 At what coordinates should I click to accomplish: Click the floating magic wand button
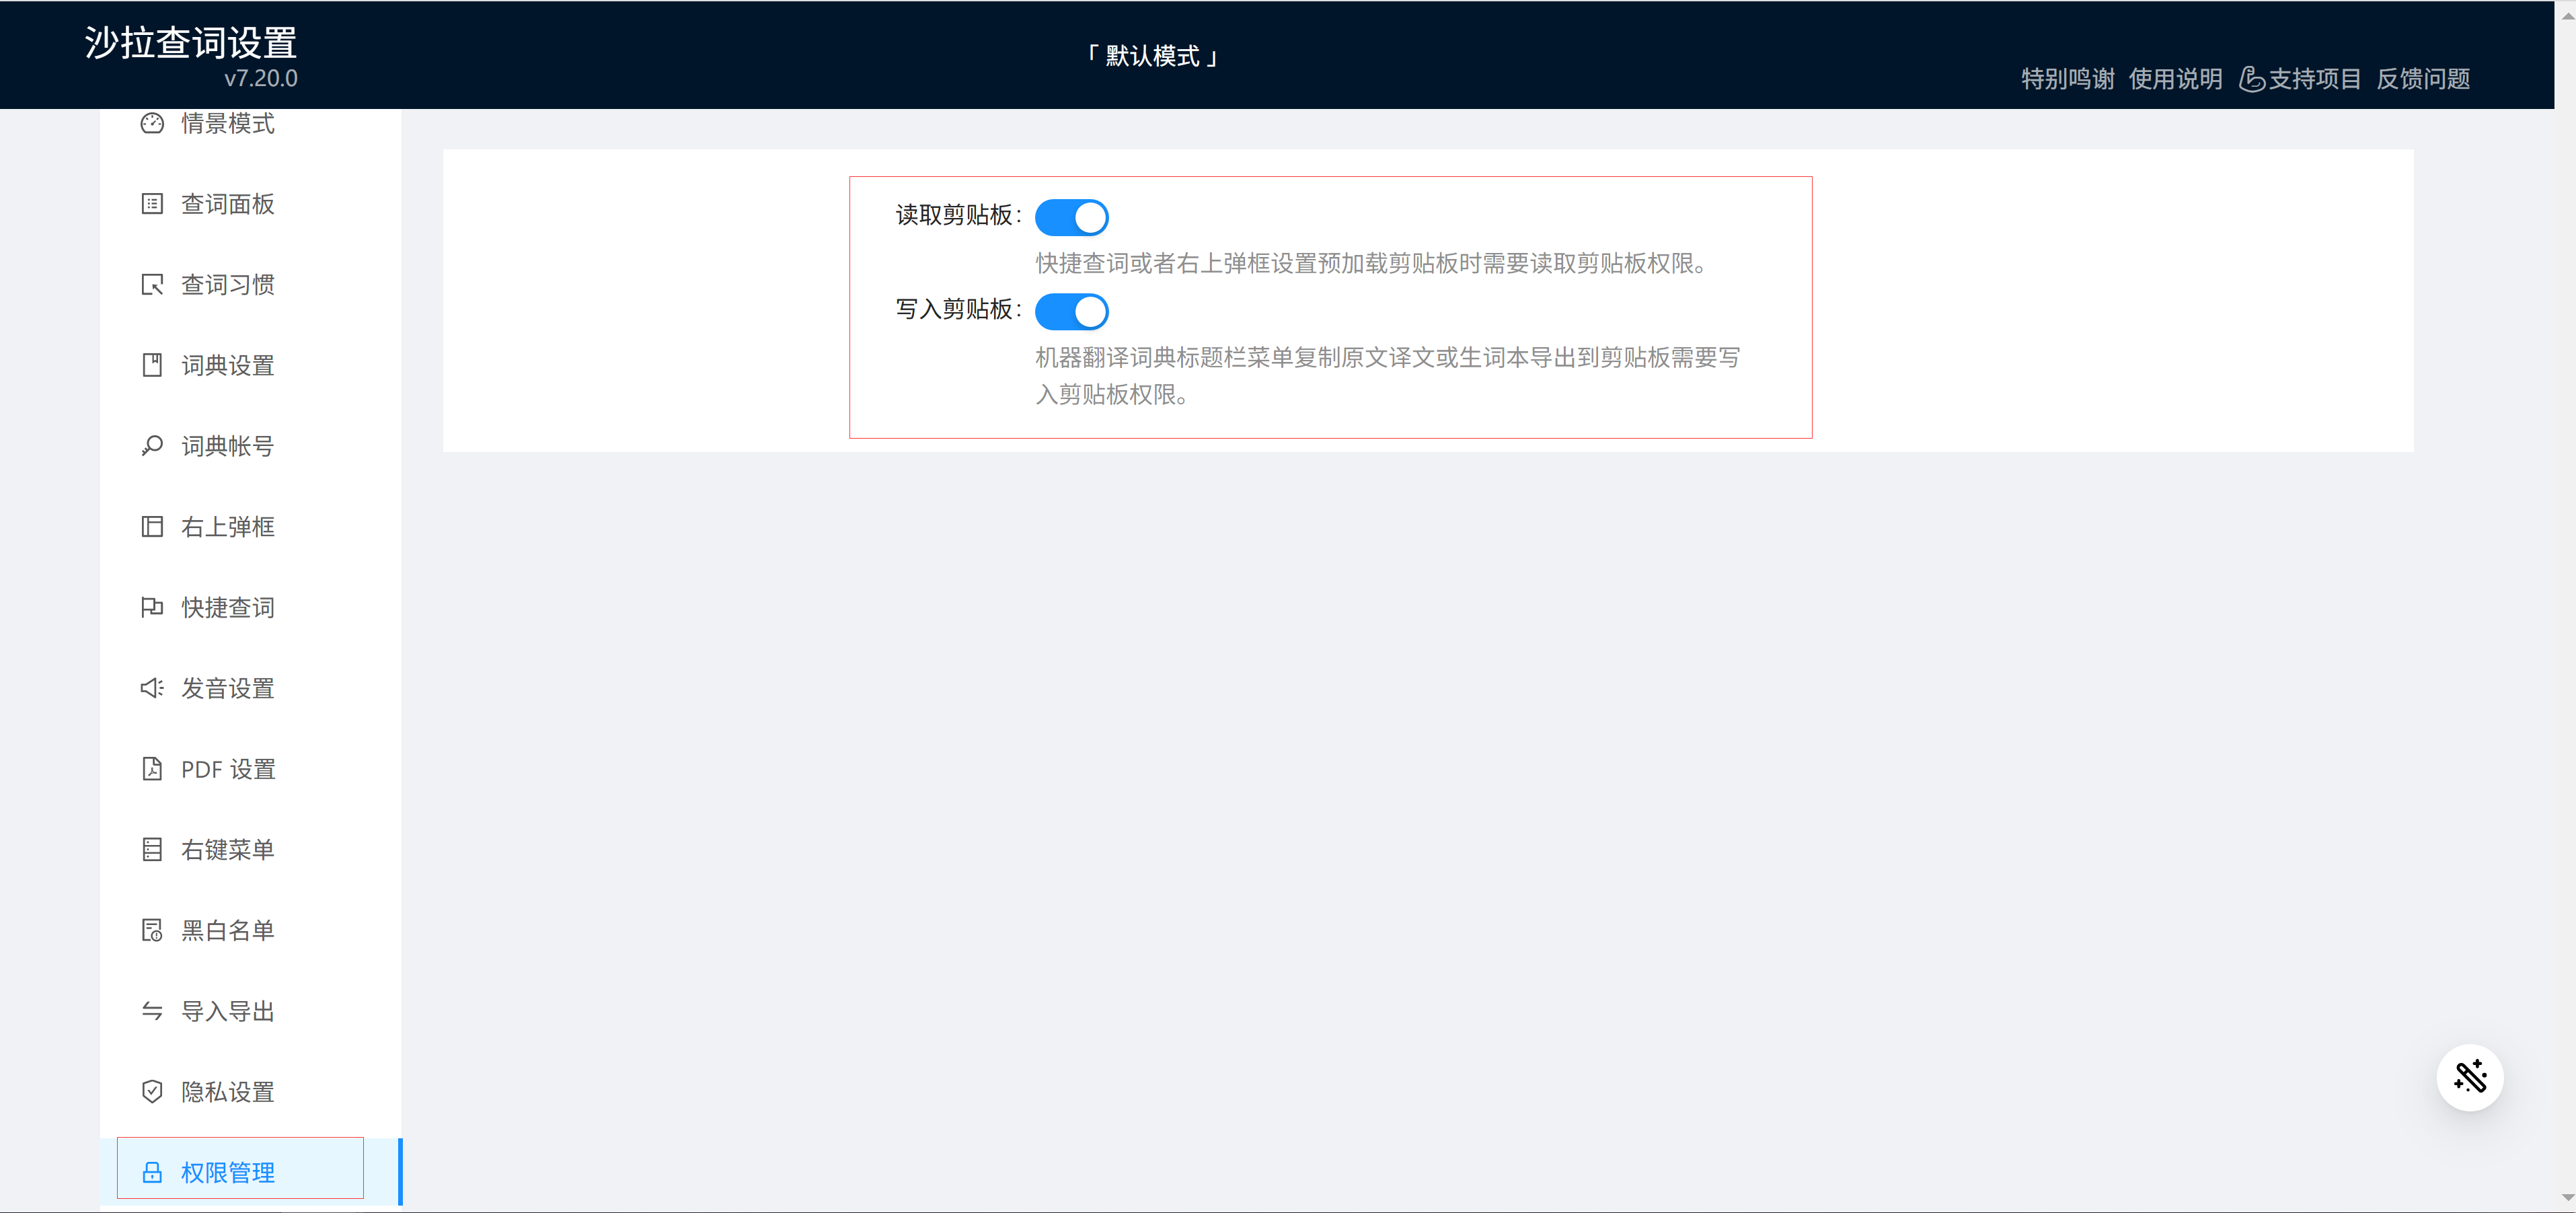(2469, 1077)
